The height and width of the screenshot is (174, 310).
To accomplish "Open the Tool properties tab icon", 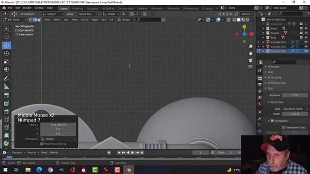I will (260, 70).
